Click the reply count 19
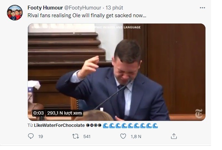The height and width of the screenshot is (150, 222). click(x=41, y=136)
